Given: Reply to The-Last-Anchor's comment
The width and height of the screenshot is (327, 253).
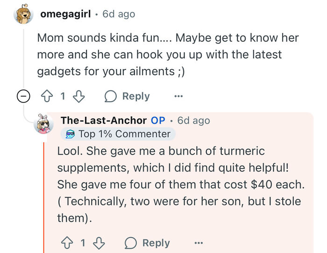Looking at the screenshot, I should 156,243.
